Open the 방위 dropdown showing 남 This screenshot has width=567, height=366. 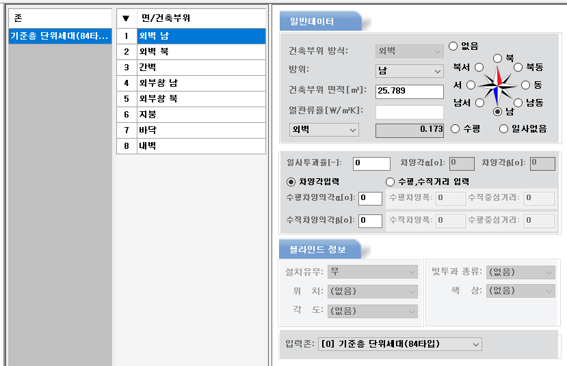(x=410, y=70)
